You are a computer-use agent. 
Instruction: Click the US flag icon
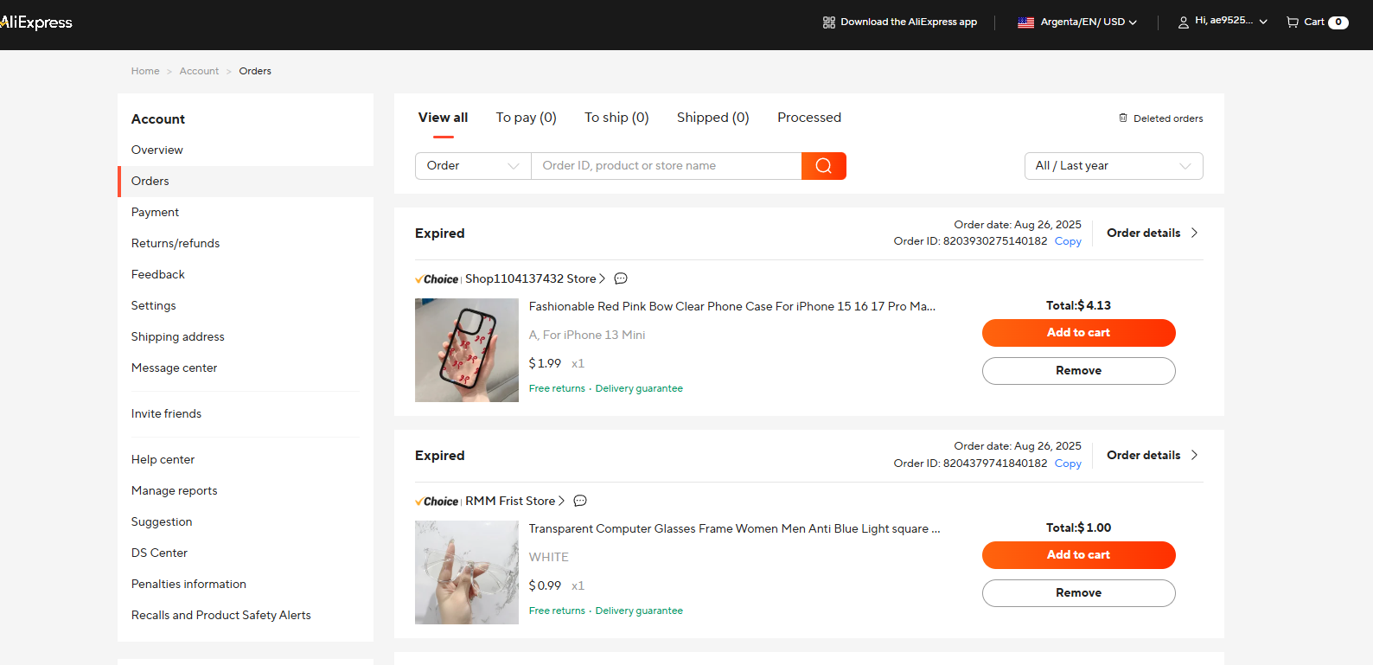(1025, 22)
